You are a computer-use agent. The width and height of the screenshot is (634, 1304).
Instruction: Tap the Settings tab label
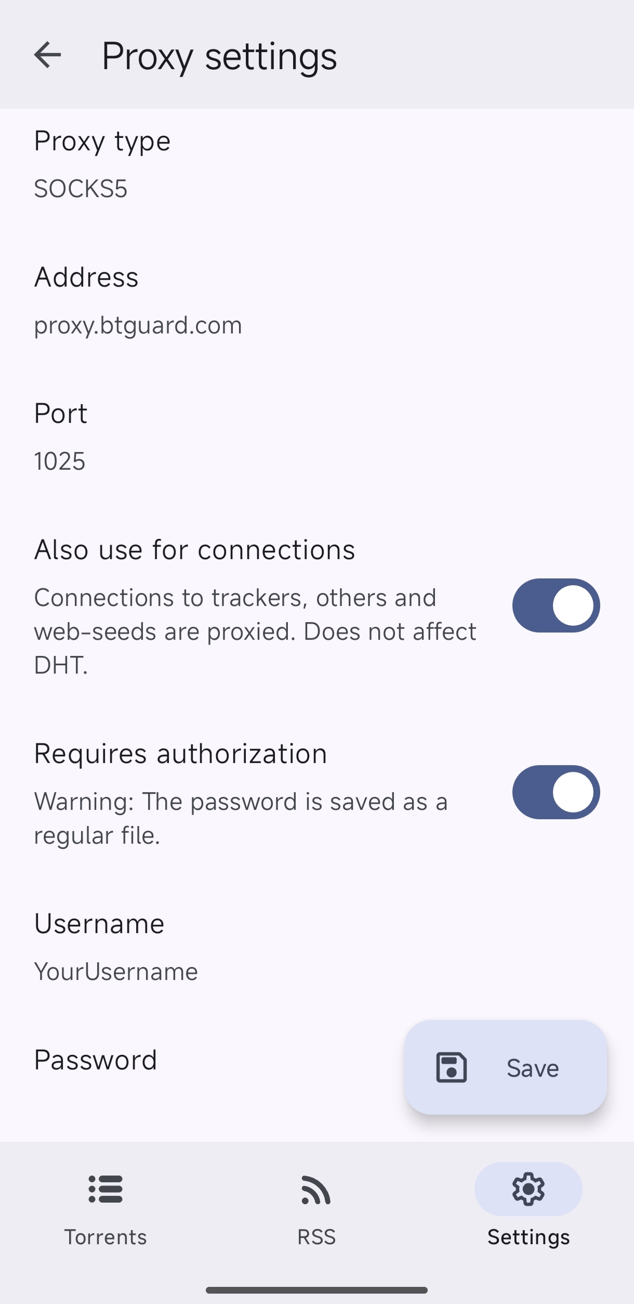[528, 1237]
